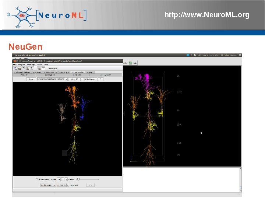The height and width of the screenshot is (199, 265).
Task: Toggle the Transparent mode checkbox
Action: click(x=37, y=179)
